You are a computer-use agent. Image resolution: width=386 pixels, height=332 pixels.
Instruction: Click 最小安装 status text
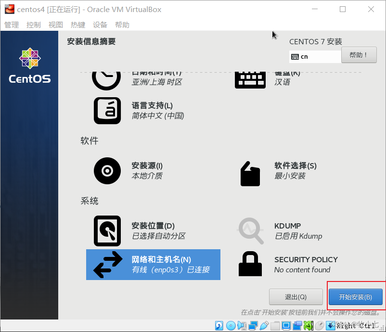tap(290, 176)
